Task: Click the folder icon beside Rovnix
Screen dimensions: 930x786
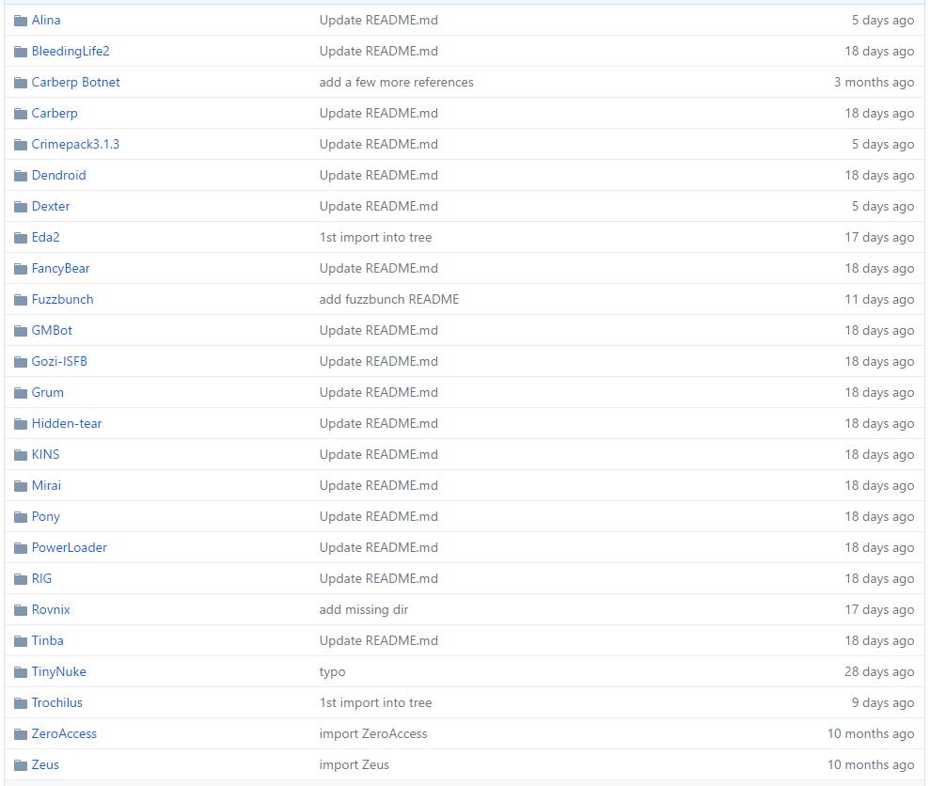Action: [x=21, y=609]
